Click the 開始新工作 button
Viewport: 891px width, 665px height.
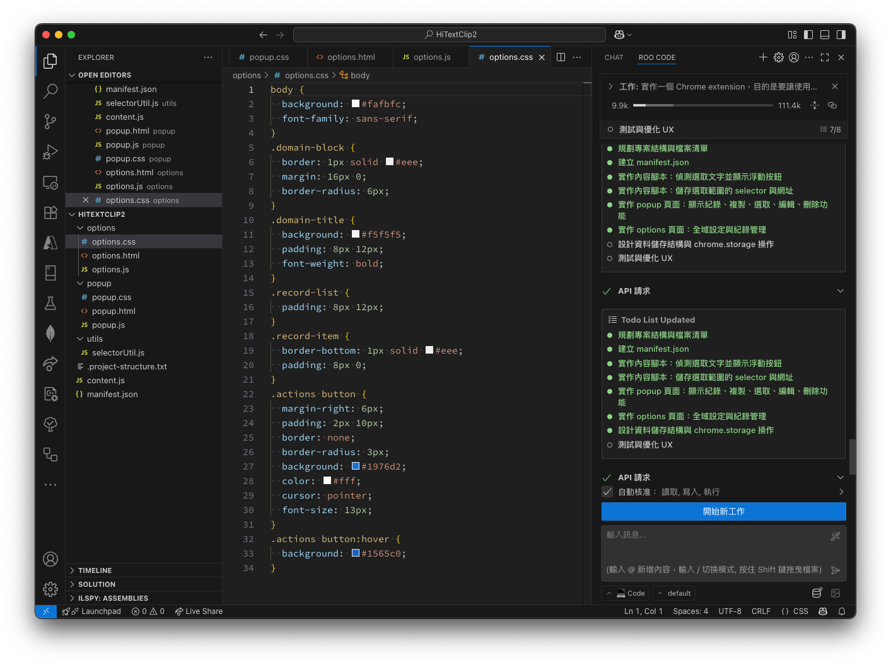coord(723,511)
